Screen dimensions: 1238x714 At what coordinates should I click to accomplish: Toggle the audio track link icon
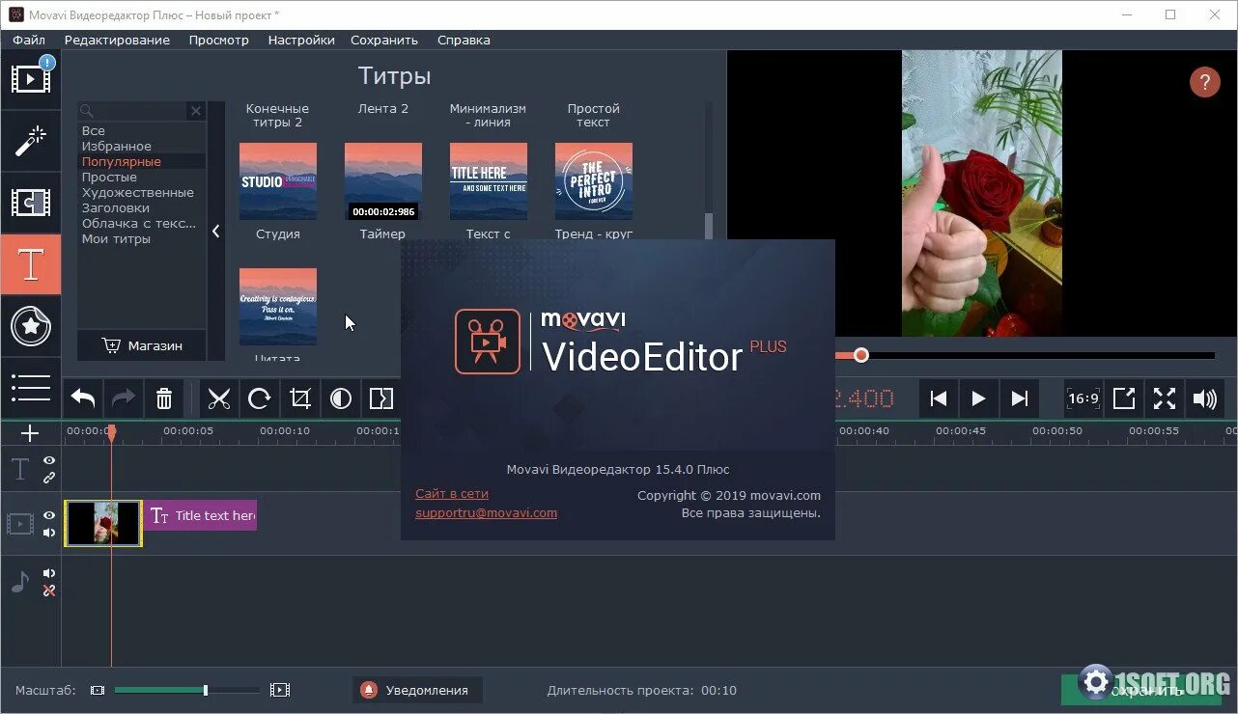49,590
